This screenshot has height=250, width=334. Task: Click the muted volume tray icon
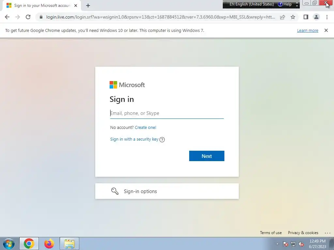301,244
